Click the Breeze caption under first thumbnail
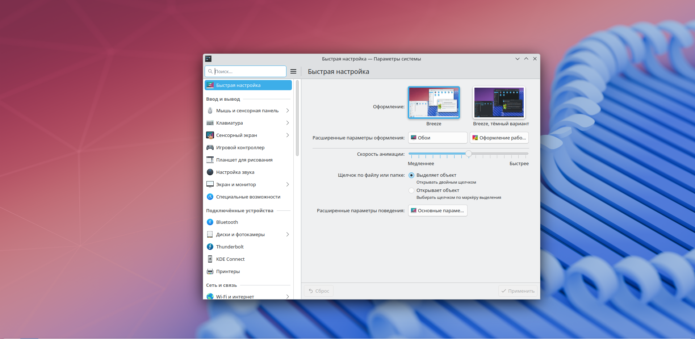Viewport: 695px width, 339px height. 434,124
